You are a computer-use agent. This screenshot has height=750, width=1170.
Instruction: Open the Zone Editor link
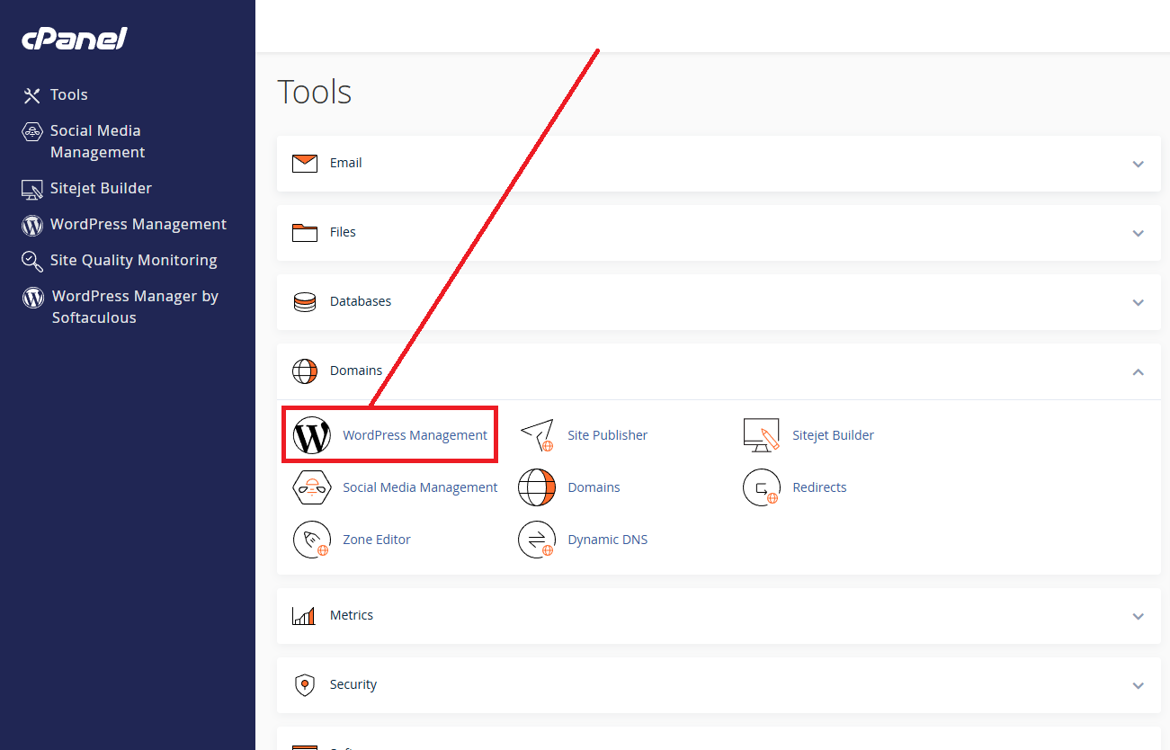[377, 540]
